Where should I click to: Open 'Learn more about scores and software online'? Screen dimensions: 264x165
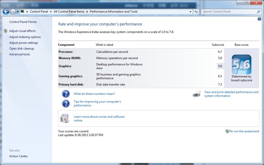[x=99, y=118]
